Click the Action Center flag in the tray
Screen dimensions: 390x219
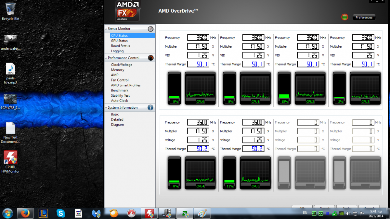pyautogui.click(x=361, y=213)
